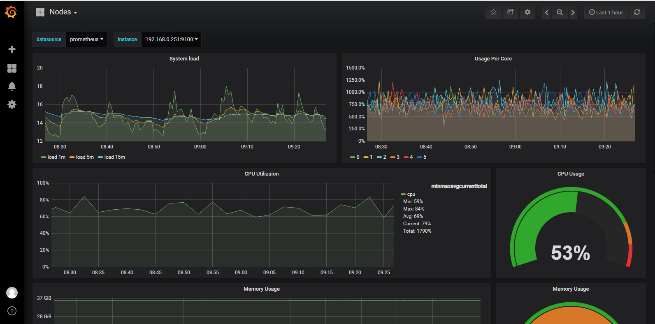Expand the instance 192.168.0.251:9100 dropdown
The image size is (655, 324).
(171, 39)
